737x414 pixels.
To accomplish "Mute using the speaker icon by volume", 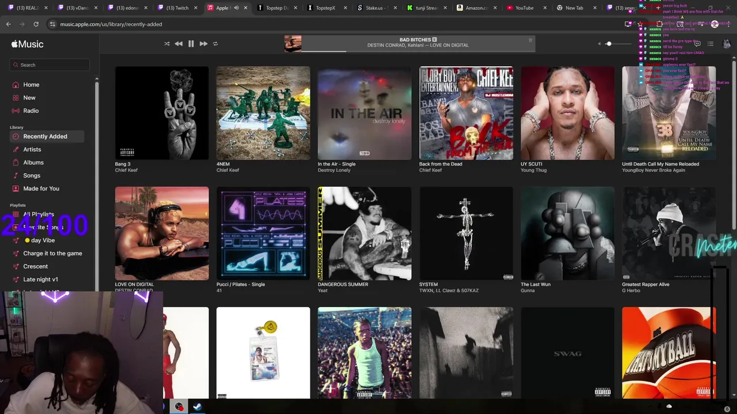I will click(x=599, y=44).
